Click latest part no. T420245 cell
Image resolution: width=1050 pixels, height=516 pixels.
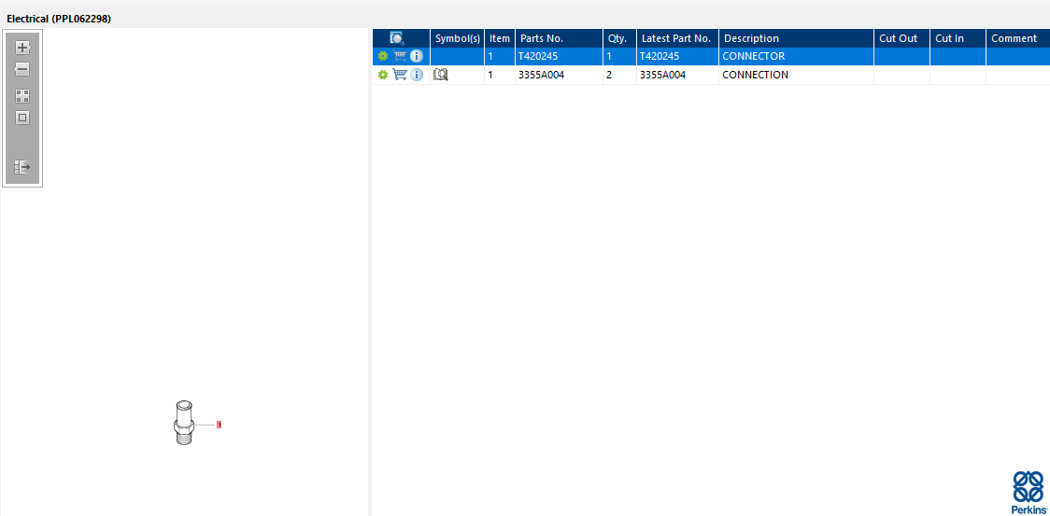pyautogui.click(x=677, y=56)
